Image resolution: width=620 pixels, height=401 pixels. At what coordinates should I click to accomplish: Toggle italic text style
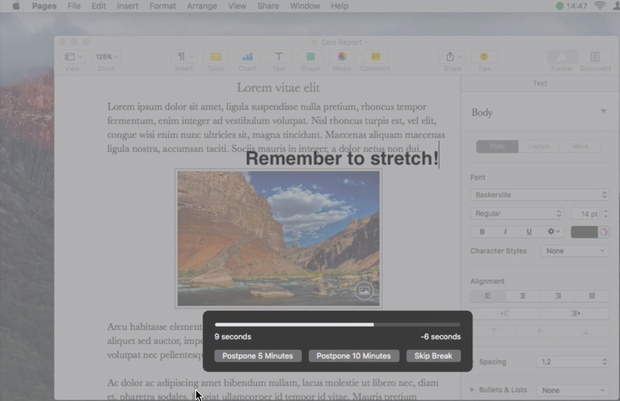tap(505, 232)
